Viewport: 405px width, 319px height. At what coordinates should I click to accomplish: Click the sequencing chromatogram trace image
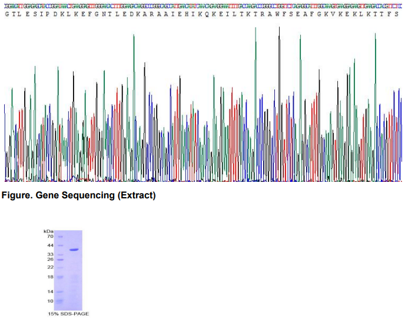(203, 104)
